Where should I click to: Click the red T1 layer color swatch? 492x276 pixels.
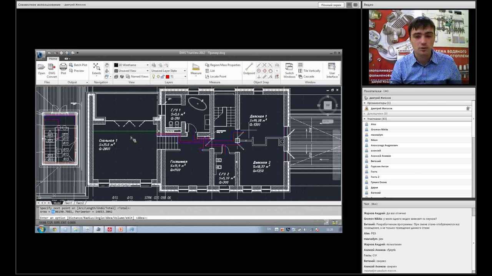[x=168, y=77]
